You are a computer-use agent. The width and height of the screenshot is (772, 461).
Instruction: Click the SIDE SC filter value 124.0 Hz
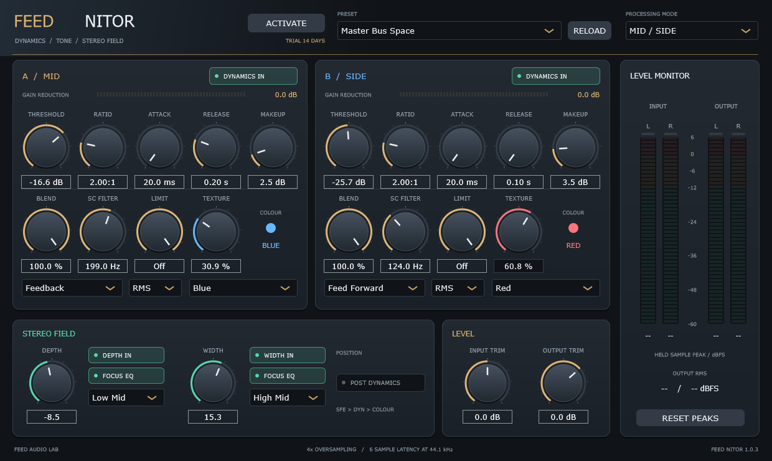tap(405, 266)
